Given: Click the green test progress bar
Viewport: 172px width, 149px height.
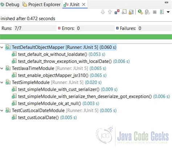Looking at the screenshot, I should tap(86, 37).
